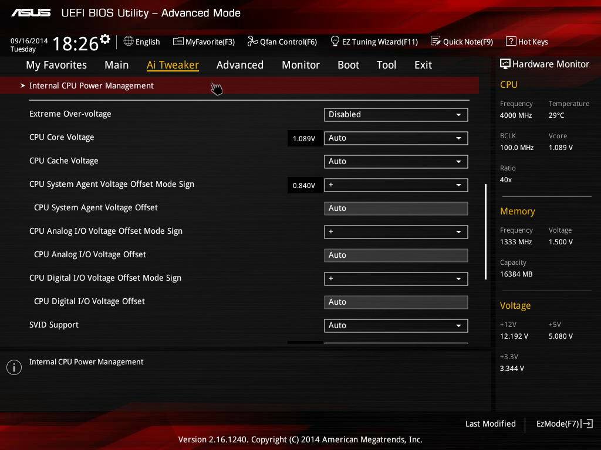Click the settings gear next to the clock
The image size is (601, 450).
105,39
